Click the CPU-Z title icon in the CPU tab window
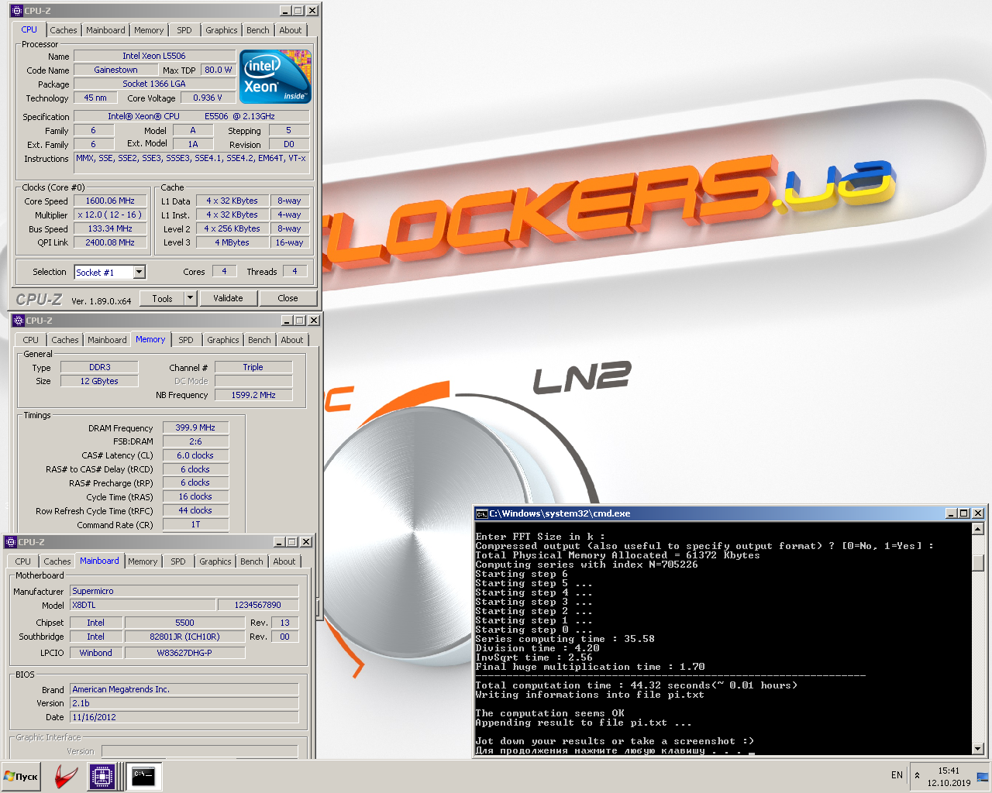 tap(17, 11)
